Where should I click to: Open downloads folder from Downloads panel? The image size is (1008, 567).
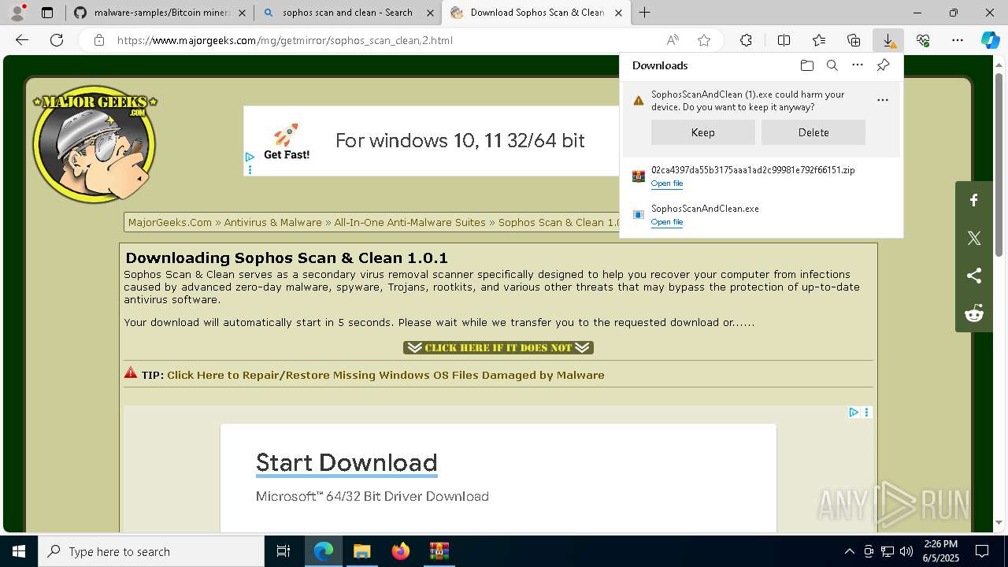click(806, 65)
